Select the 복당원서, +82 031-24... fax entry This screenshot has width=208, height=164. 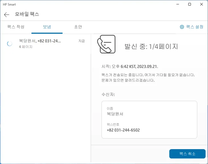click(46, 44)
